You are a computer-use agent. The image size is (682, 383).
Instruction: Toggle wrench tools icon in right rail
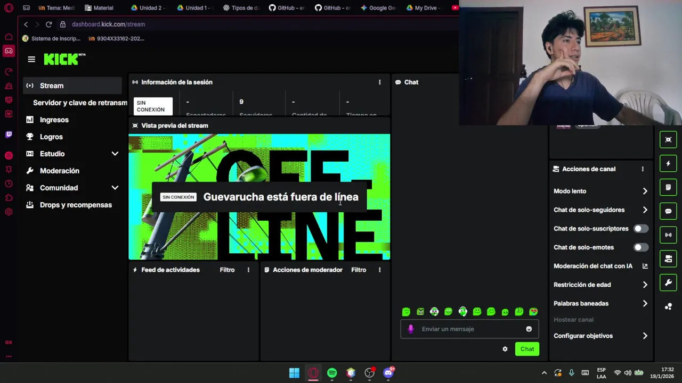coord(668,282)
